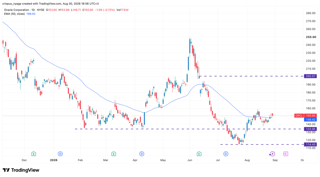Click the 280.00 price axis label
320x177 pixels.
click(311, 13)
